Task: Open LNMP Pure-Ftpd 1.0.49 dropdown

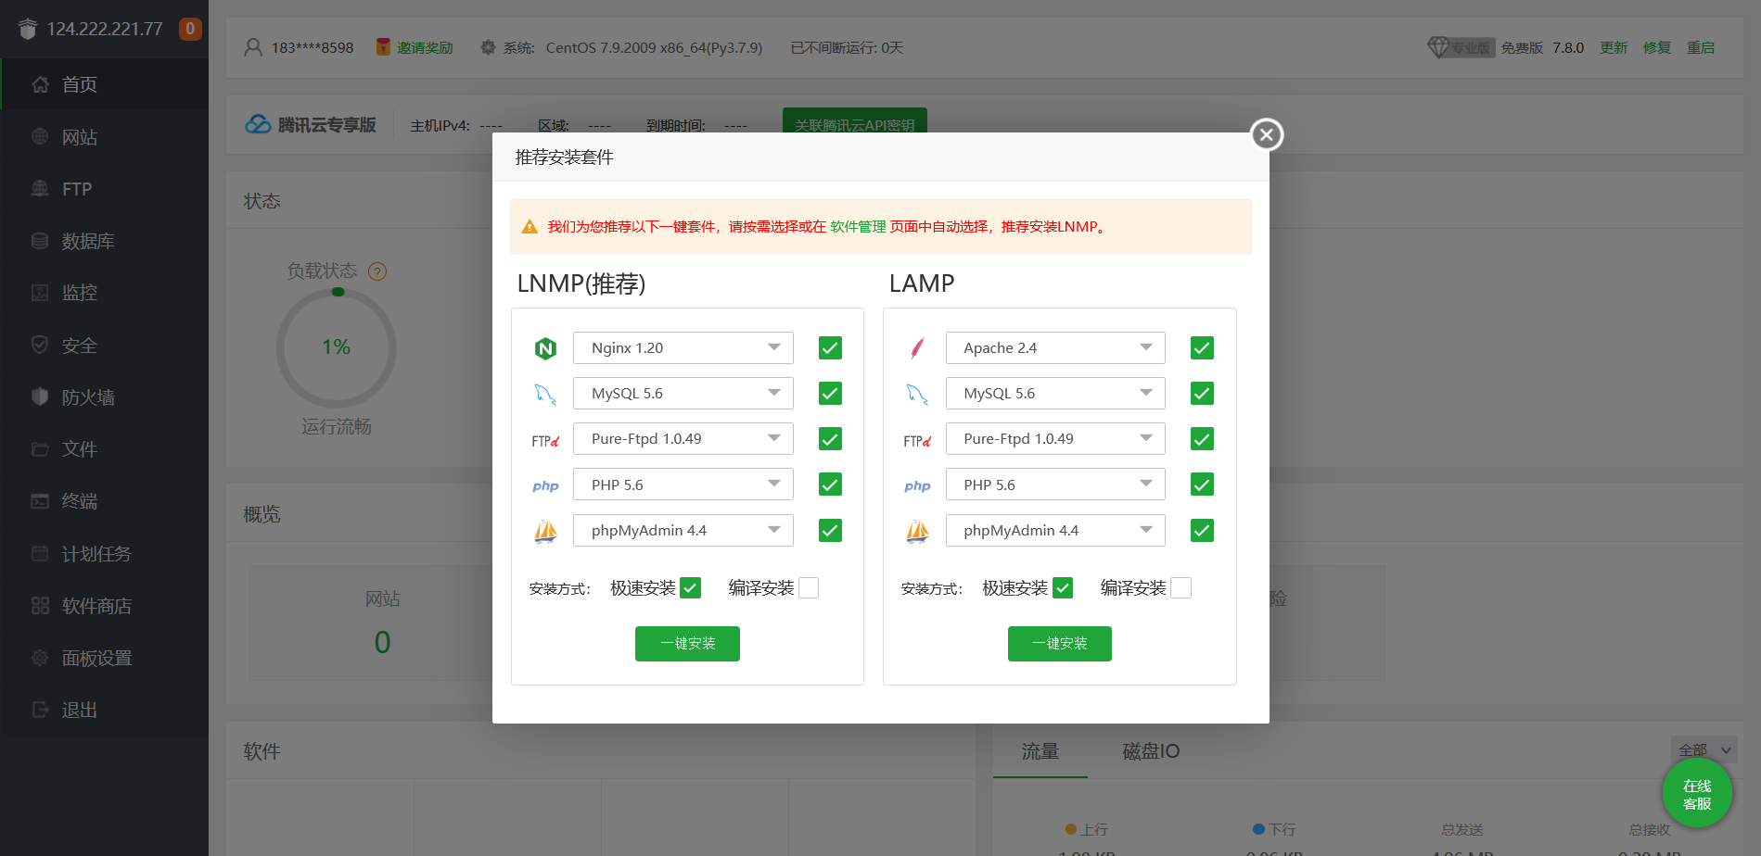Action: click(x=683, y=438)
